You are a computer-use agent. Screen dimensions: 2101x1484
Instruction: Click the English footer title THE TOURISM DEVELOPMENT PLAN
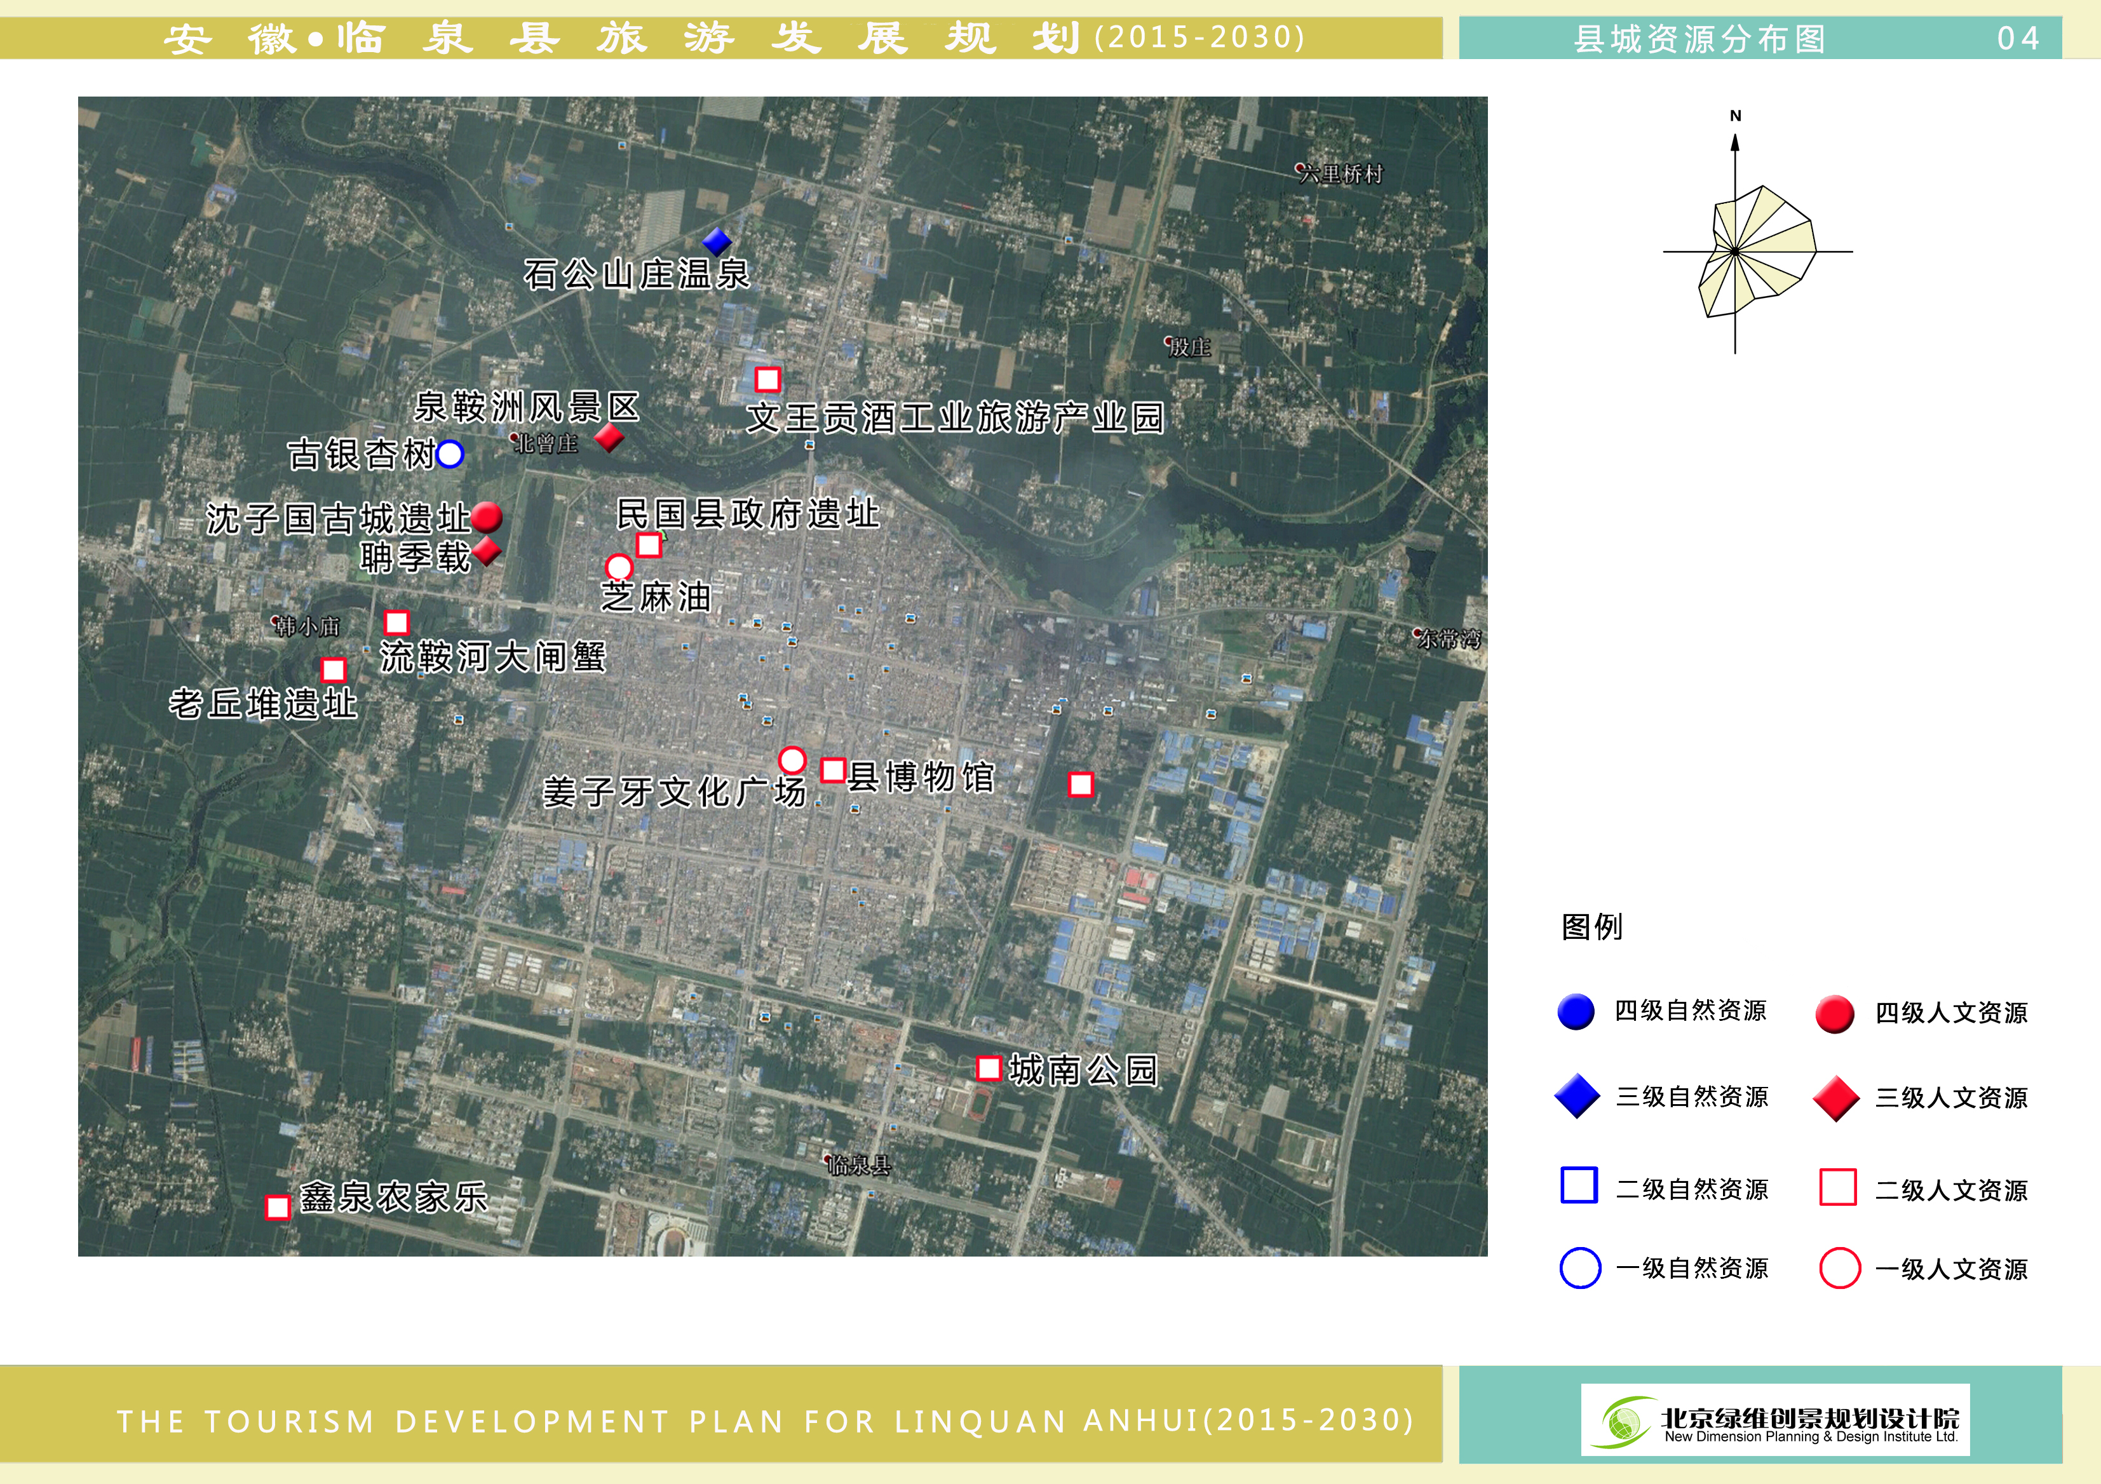[x=765, y=1421]
